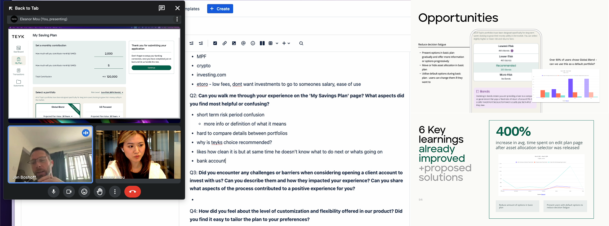The image size is (609, 226).
Task: Turn off the camera in the call
Action: (69, 191)
